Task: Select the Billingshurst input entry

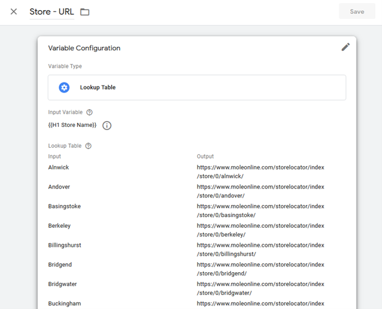Action: [64, 245]
